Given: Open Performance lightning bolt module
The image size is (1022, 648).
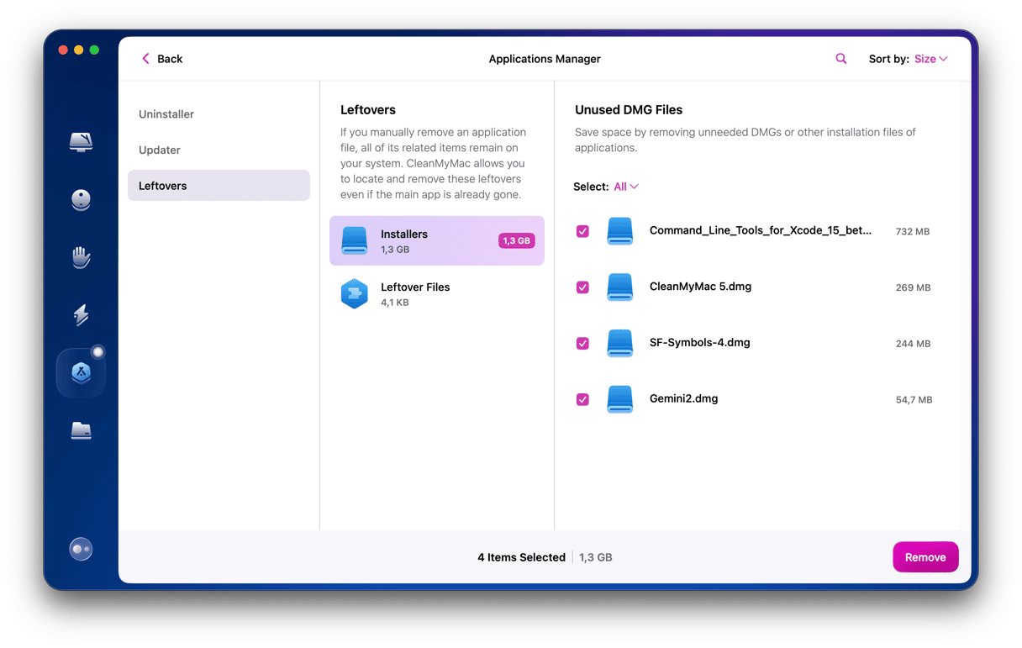Looking at the screenshot, I should click(81, 315).
